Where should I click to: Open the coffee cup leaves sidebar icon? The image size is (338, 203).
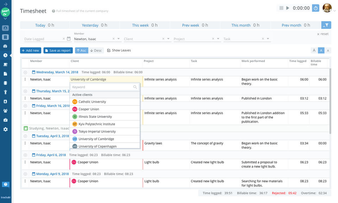[5, 64]
